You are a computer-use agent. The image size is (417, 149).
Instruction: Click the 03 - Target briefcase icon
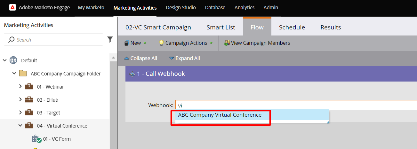pyautogui.click(x=29, y=113)
